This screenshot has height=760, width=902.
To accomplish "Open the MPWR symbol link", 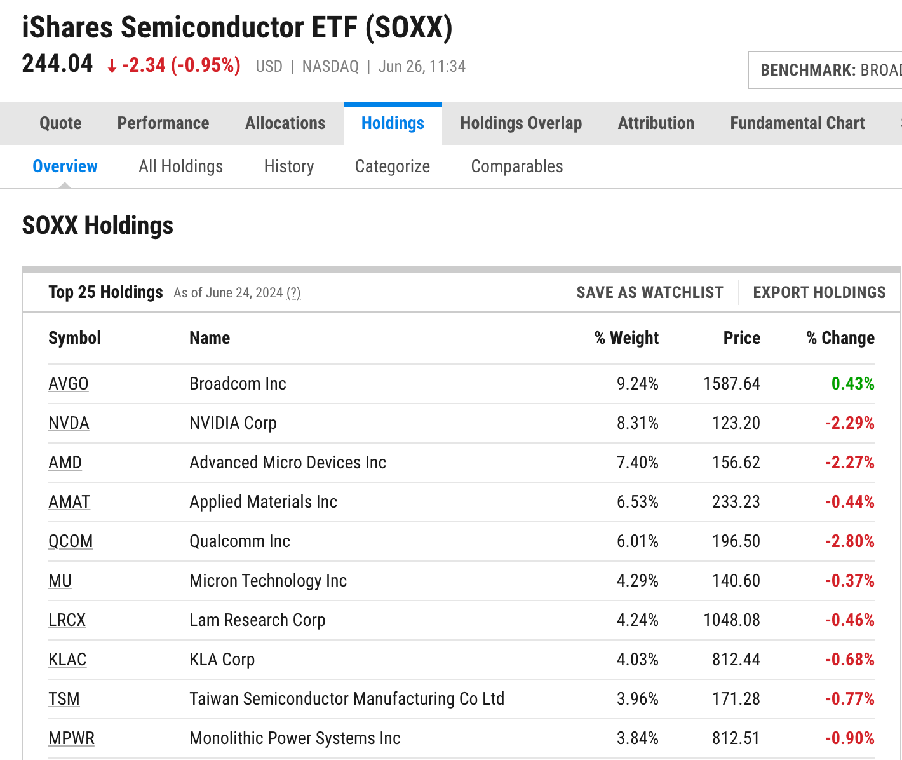I will [x=71, y=738].
